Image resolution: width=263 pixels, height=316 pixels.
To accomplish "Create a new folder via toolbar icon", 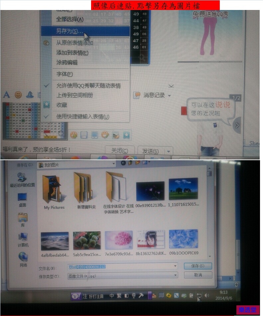I will [138, 162].
